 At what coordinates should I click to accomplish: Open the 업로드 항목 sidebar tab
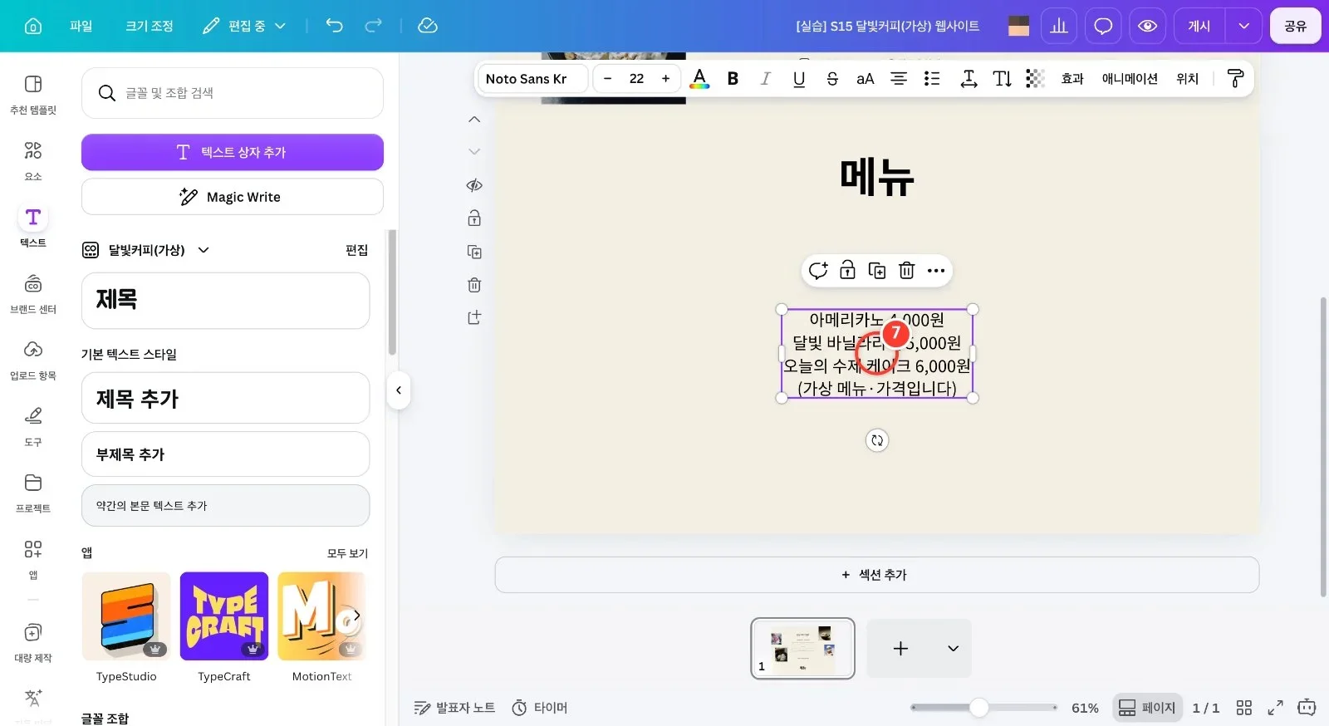click(33, 361)
